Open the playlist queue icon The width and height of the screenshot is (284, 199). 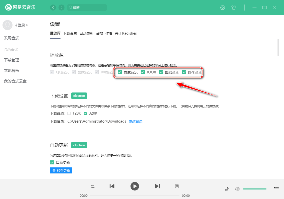coord(276,189)
